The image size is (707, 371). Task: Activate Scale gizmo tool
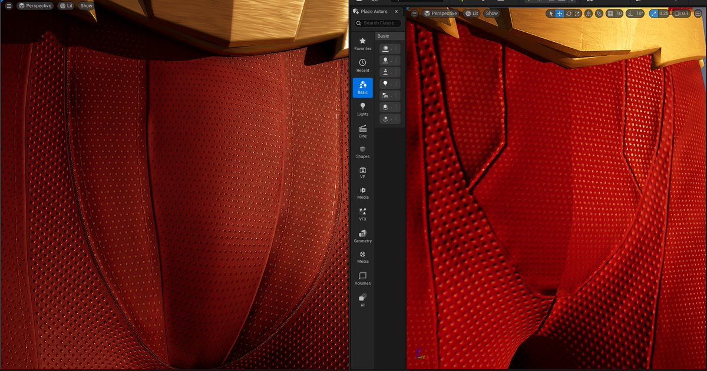point(577,14)
